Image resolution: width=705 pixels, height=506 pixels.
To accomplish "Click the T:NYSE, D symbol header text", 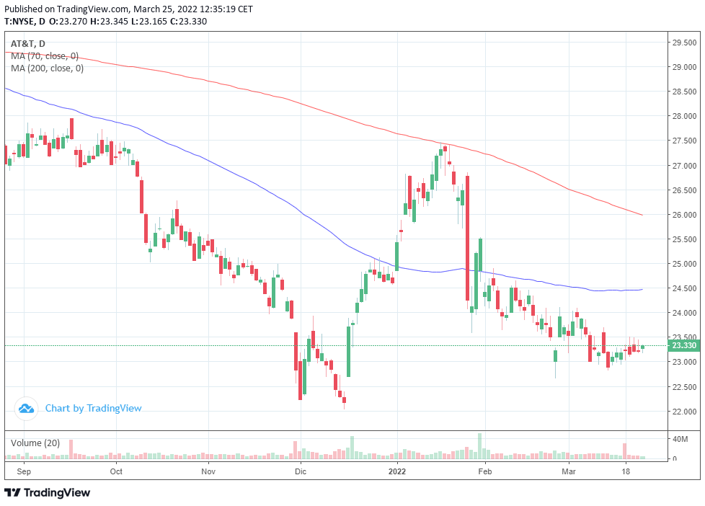I will (25, 21).
